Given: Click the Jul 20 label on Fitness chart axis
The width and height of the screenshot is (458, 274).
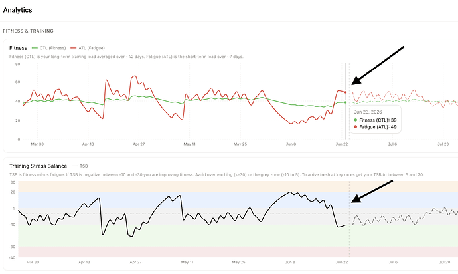Looking at the screenshot, I should [x=443, y=144].
